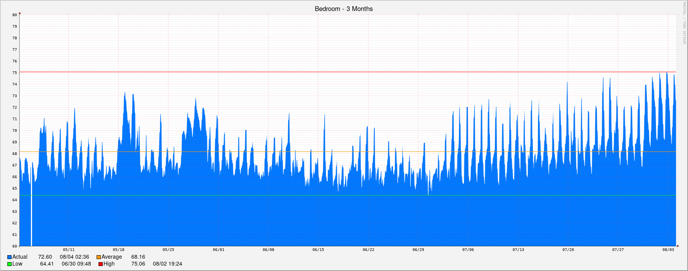This screenshot has height=271, width=688.
Task: Click the 05/18 date axis label
Action: (x=119, y=250)
